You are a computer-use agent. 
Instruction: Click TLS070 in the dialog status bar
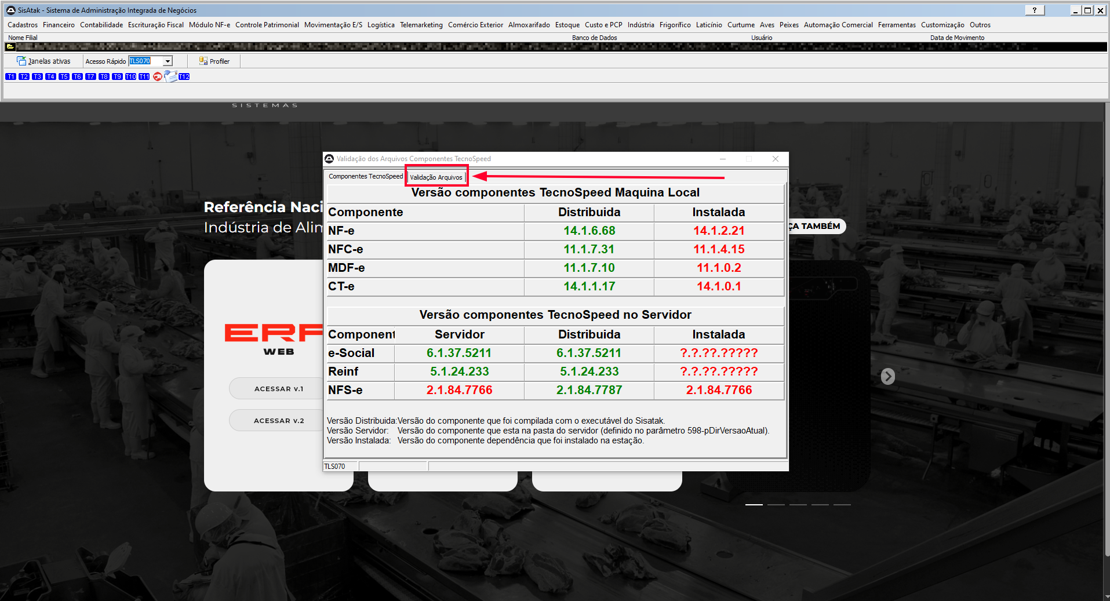(334, 467)
